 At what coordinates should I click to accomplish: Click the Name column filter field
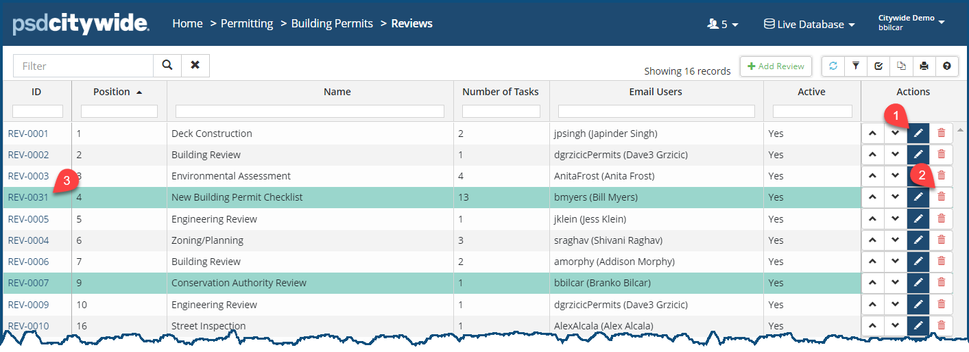coord(310,111)
